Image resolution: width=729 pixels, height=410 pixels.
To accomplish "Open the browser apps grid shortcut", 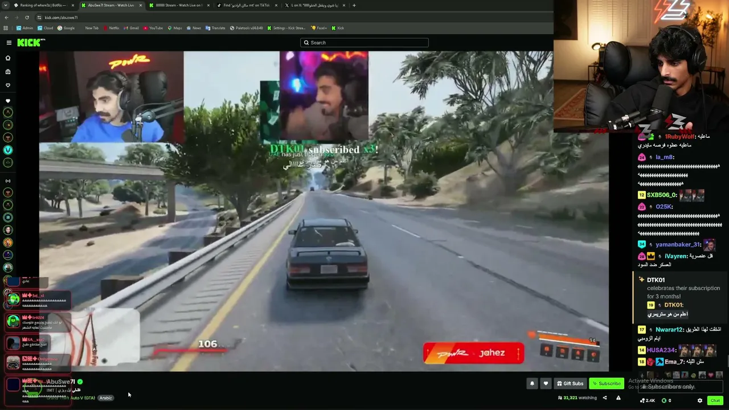I will [6, 28].
